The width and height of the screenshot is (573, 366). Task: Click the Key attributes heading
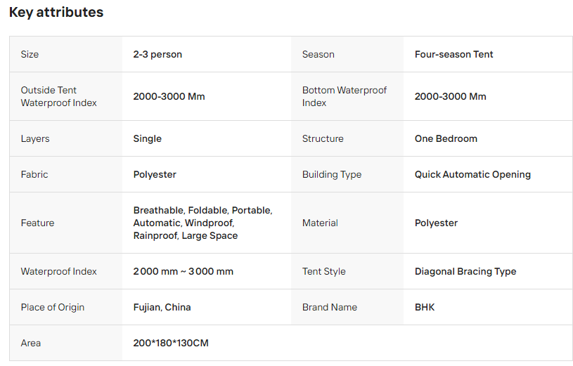click(x=56, y=12)
